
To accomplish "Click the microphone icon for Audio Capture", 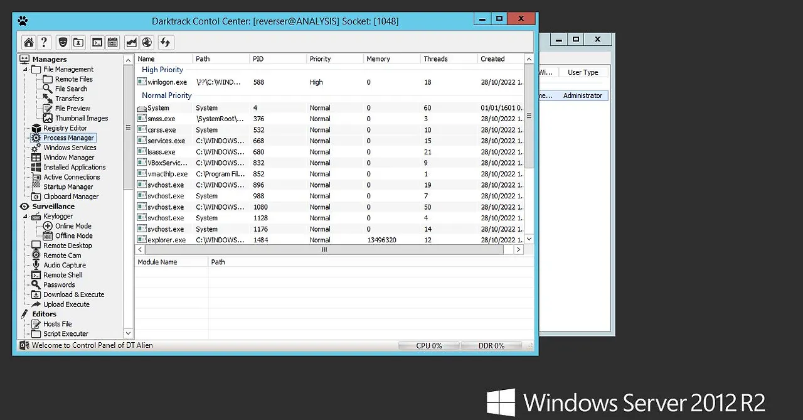I will [36, 265].
